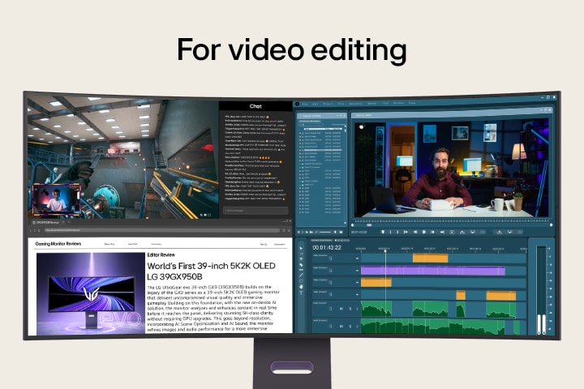Open the Sequence menu in video editor
This screenshot has width=584, height=389.
pos(356,104)
